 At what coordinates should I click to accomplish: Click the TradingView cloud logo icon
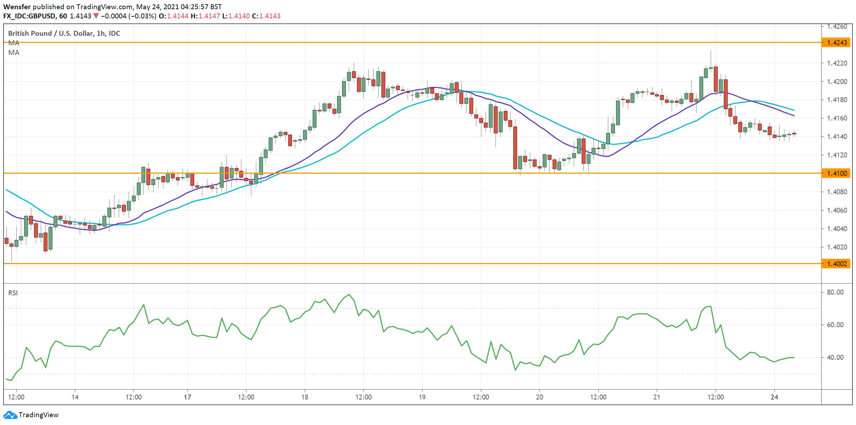coord(10,415)
